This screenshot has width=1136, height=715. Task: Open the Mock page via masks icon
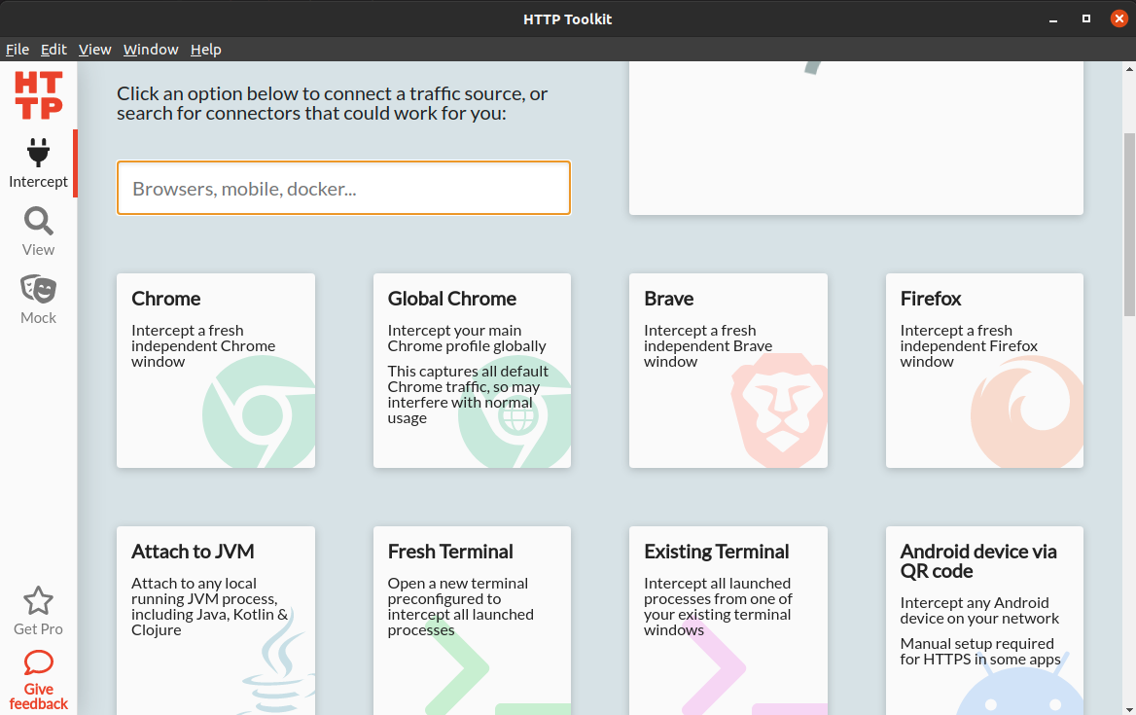tap(38, 289)
